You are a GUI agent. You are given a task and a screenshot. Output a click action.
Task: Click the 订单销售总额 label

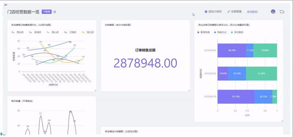[145, 50]
